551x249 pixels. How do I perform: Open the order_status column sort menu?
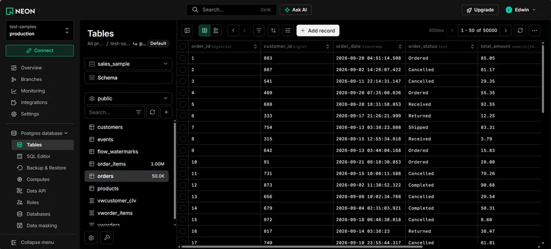tap(472, 46)
